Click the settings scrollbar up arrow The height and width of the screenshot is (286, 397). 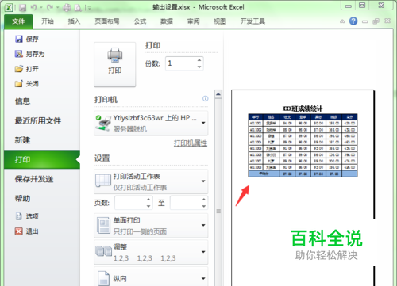tap(218, 94)
